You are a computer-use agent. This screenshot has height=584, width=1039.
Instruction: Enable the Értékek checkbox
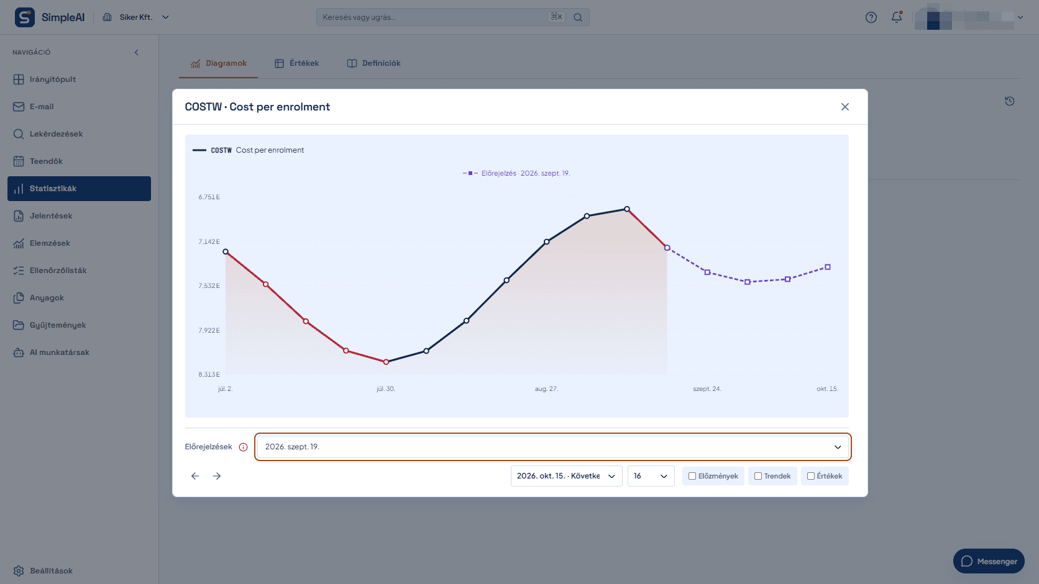pyautogui.click(x=811, y=476)
